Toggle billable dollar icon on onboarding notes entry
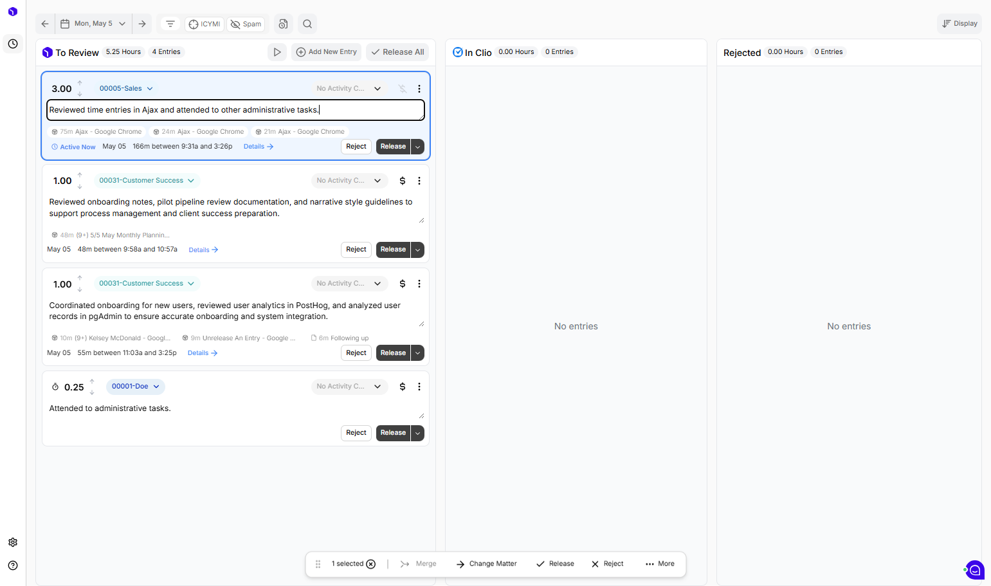 click(x=403, y=181)
